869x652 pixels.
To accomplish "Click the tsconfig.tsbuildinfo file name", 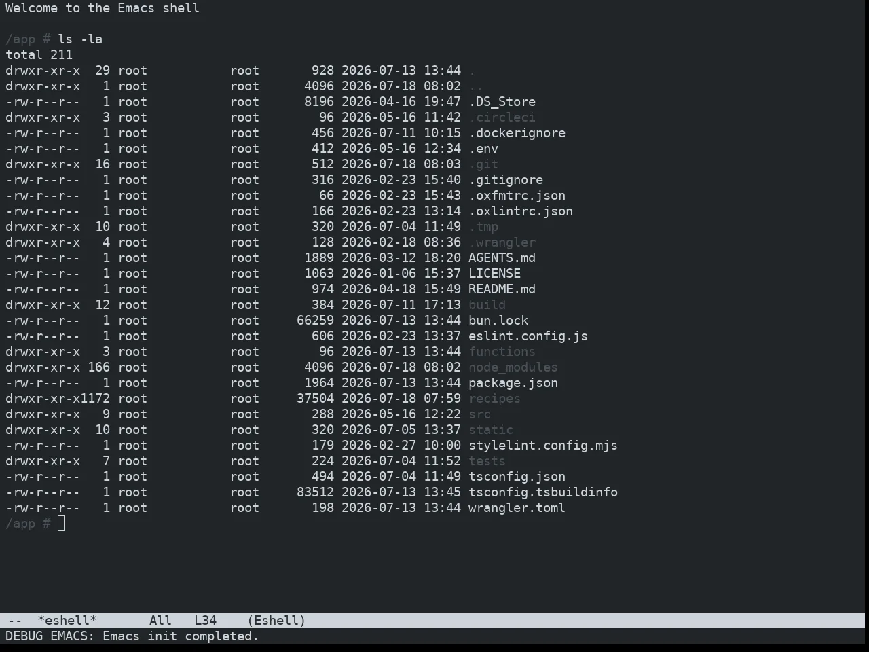I will coord(543,492).
